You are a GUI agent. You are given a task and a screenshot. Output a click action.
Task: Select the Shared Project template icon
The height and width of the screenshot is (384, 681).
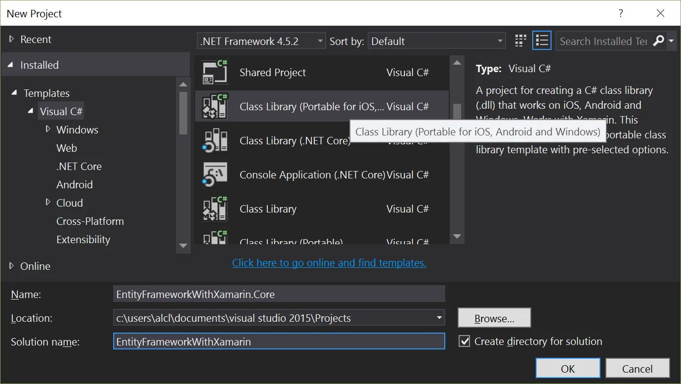tap(215, 73)
